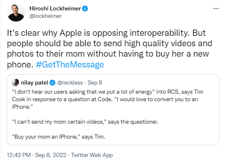Open nilay patel's name in quoted tweet
The height and width of the screenshot is (162, 225).
click(34, 83)
